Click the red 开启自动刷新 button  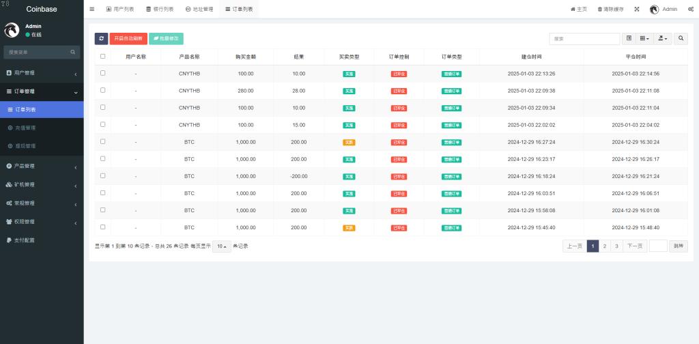pos(128,39)
